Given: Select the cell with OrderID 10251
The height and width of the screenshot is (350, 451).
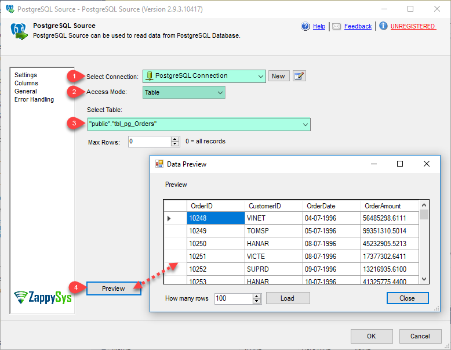Looking at the screenshot, I should [216, 257].
